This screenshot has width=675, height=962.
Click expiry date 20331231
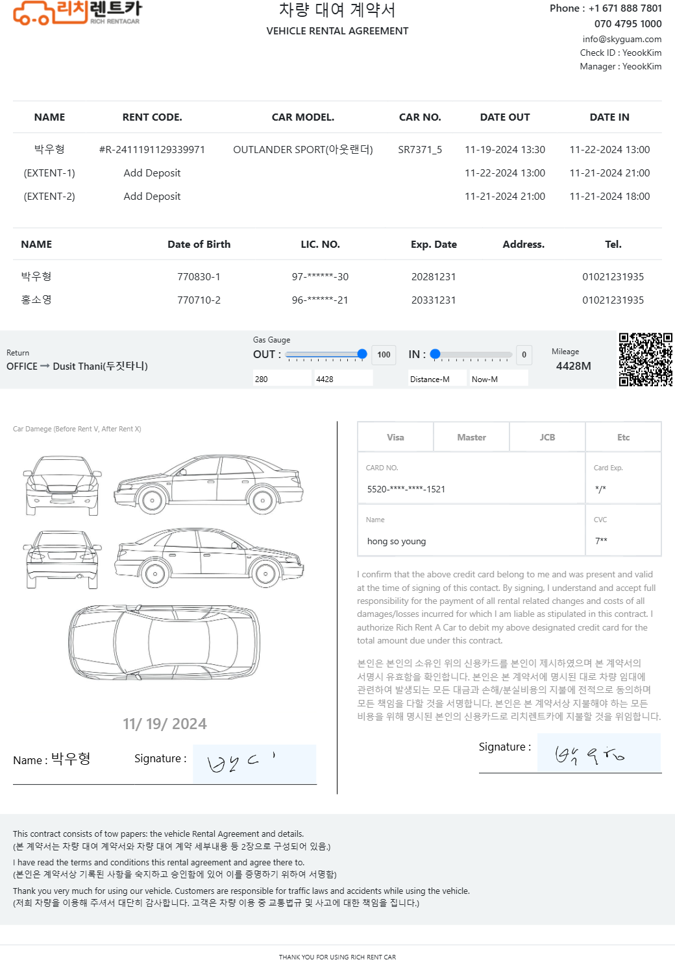pyautogui.click(x=434, y=300)
